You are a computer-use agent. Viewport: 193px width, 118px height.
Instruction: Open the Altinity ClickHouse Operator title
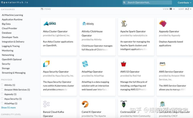(x=92, y=33)
